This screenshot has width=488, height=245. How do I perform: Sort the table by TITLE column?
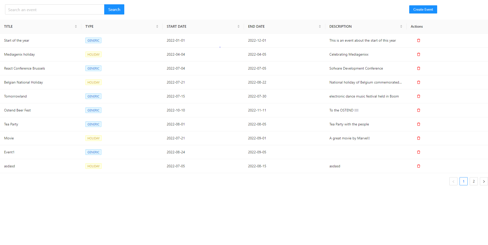tap(76, 26)
